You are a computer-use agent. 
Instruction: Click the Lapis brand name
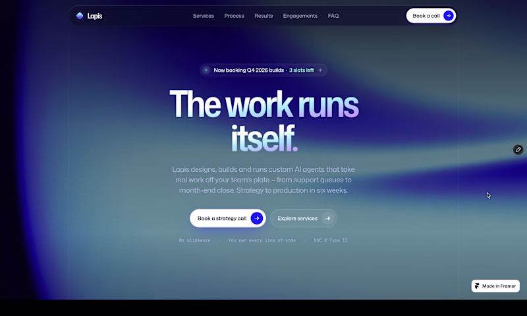(95, 16)
